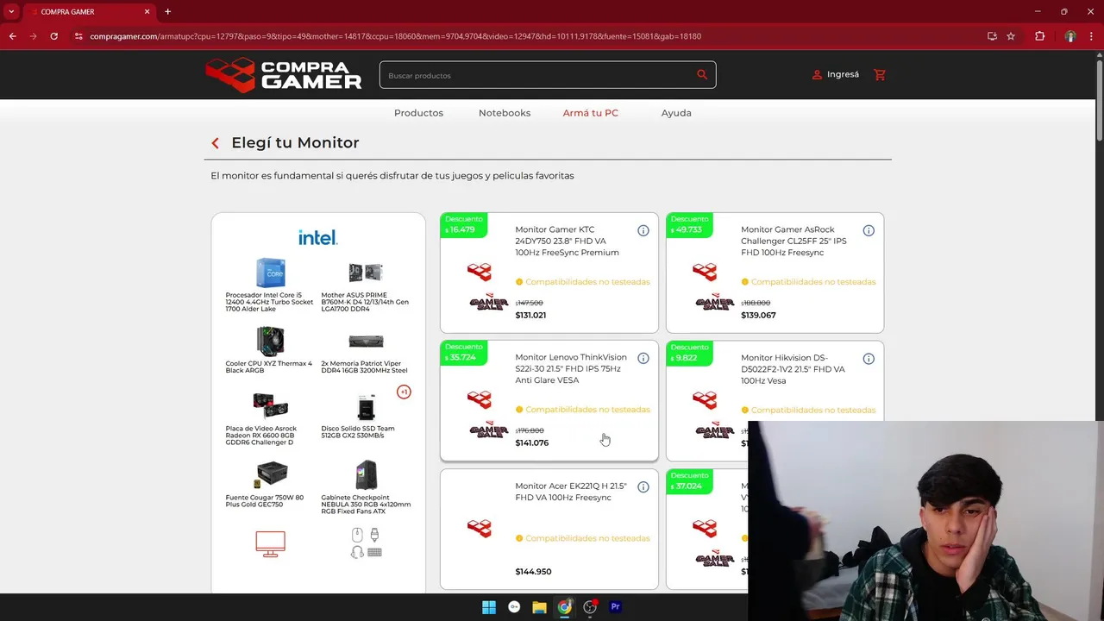Click the search magnifier icon
1104x621 pixels.
coord(702,75)
